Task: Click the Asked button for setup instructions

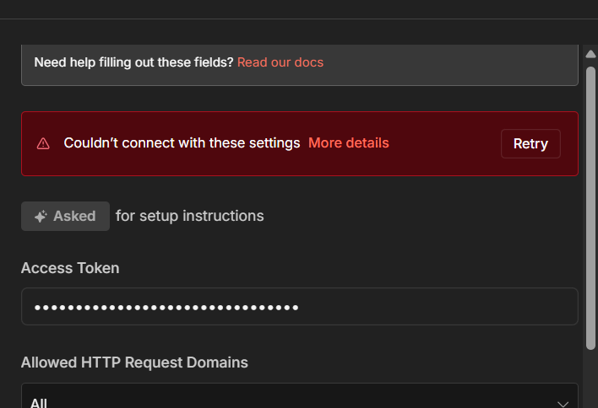Action: click(65, 217)
